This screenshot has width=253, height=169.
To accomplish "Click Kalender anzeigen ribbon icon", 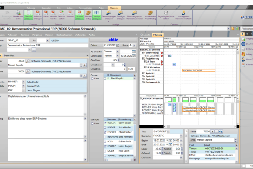I will tap(38, 15).
